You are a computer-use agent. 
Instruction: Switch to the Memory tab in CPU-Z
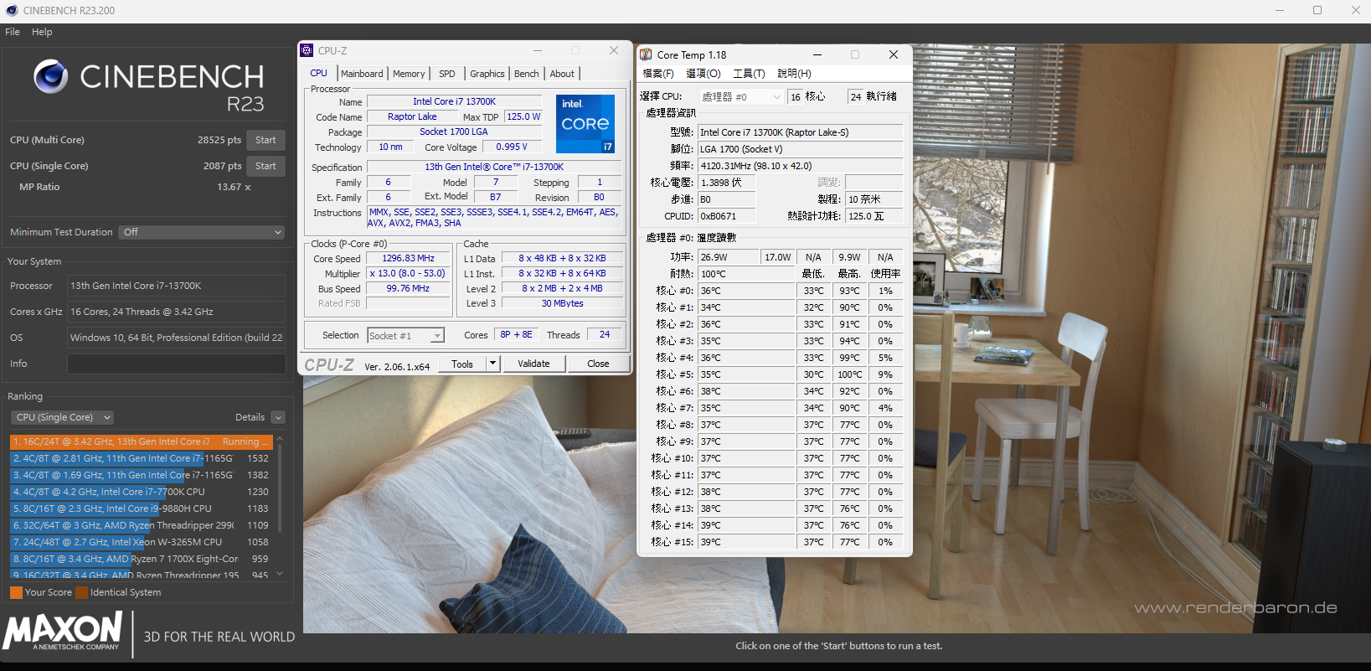click(409, 74)
